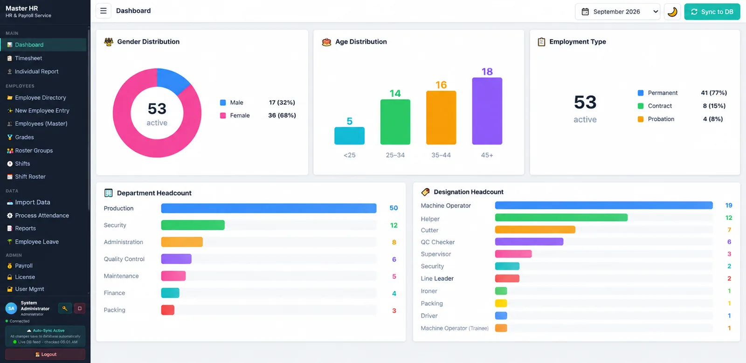Click the Employee Leave palm icon
746x363 pixels.
[x=10, y=242]
